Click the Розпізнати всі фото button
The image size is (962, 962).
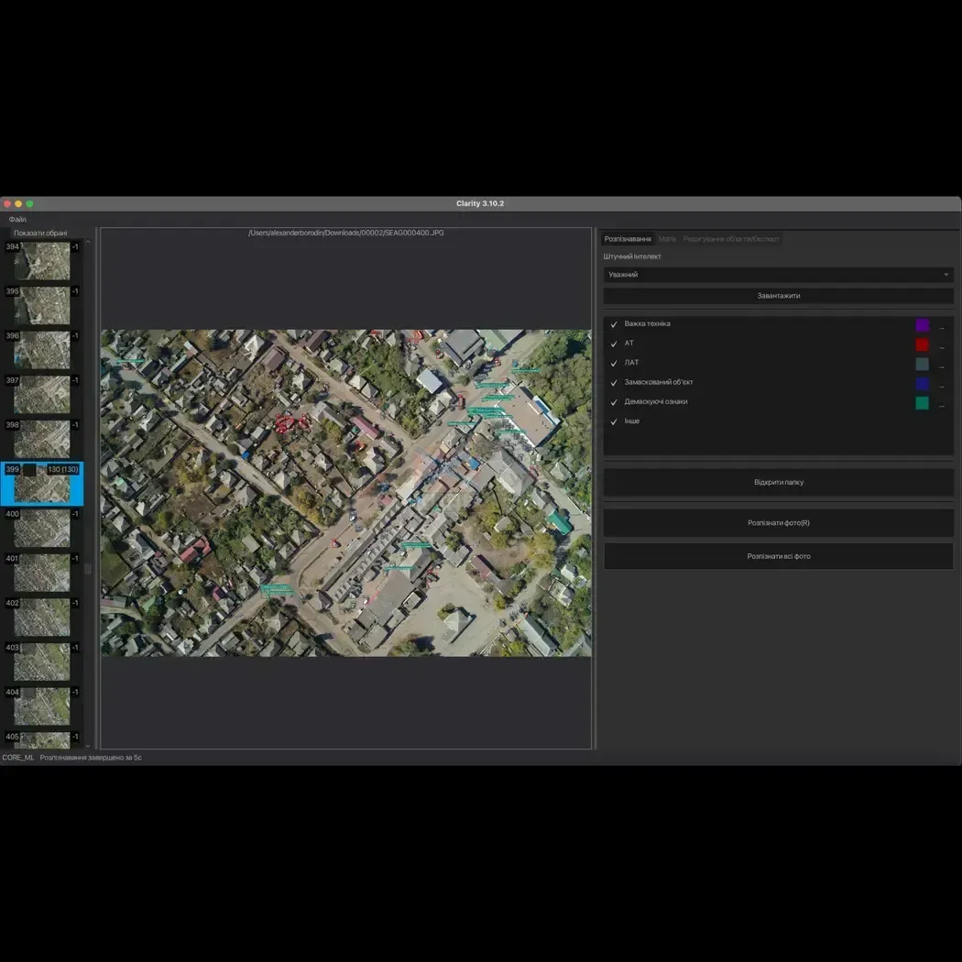point(779,556)
